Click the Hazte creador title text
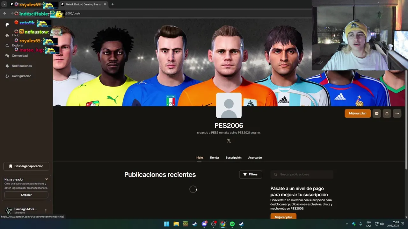 click(14, 179)
